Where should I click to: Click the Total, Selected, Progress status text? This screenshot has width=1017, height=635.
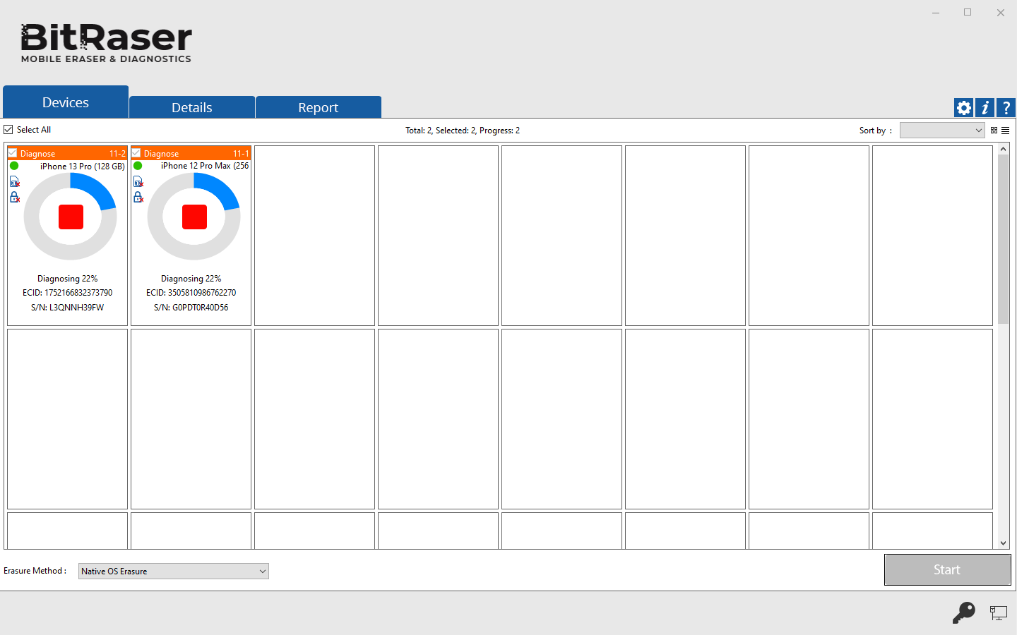pos(463,131)
